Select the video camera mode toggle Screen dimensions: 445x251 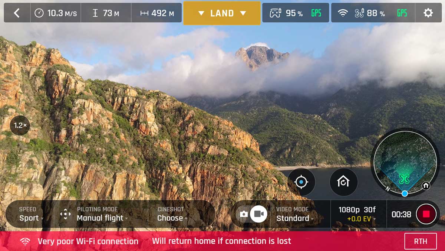(x=259, y=214)
